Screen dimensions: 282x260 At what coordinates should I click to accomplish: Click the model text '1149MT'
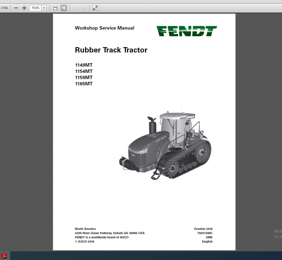point(84,65)
